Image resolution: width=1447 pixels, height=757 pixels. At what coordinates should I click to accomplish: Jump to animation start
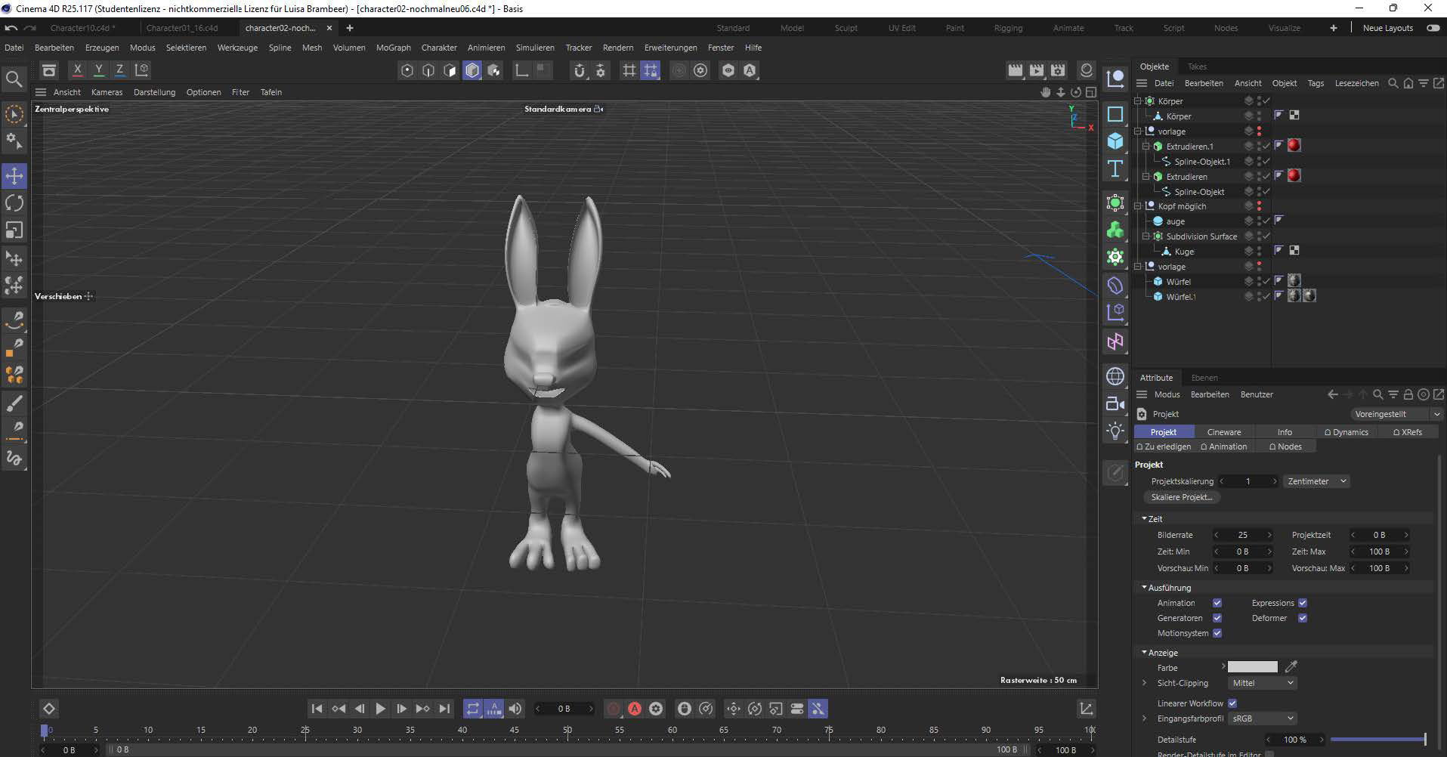click(x=317, y=709)
